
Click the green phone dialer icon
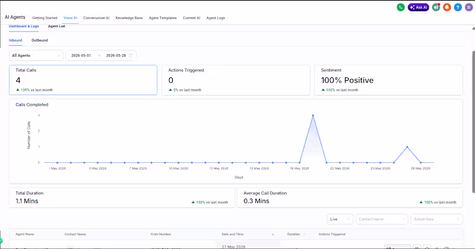tap(400, 7)
